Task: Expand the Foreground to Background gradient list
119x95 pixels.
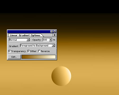Action: (x=53, y=45)
